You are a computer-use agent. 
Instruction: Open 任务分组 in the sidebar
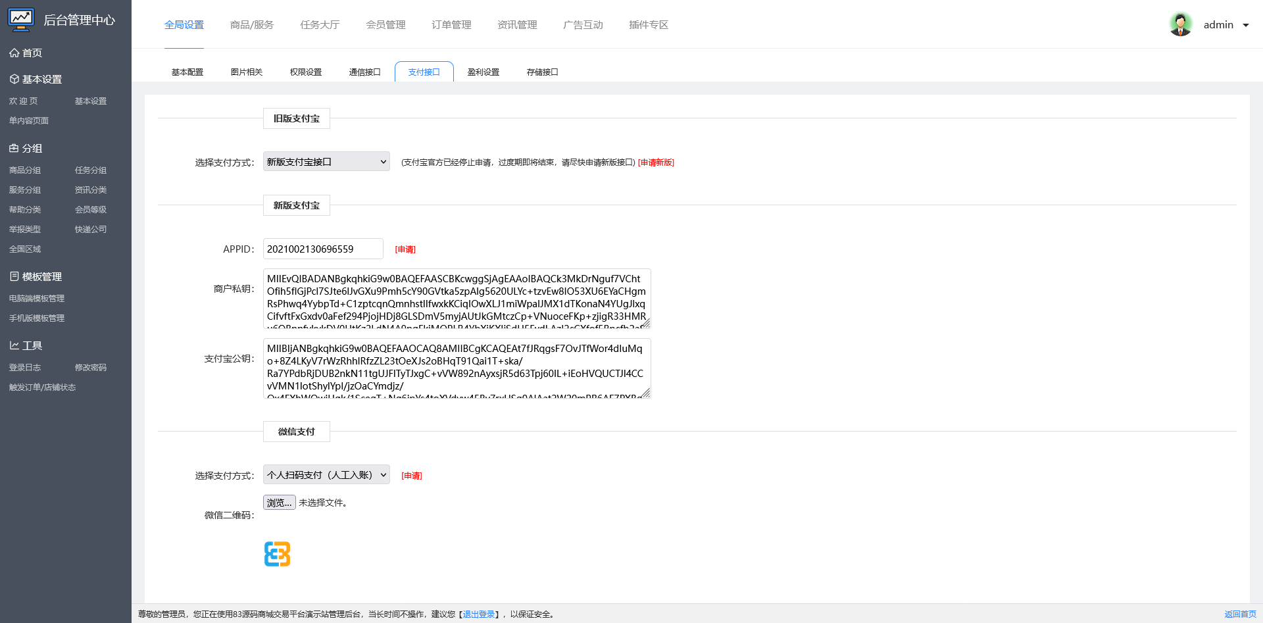point(91,170)
